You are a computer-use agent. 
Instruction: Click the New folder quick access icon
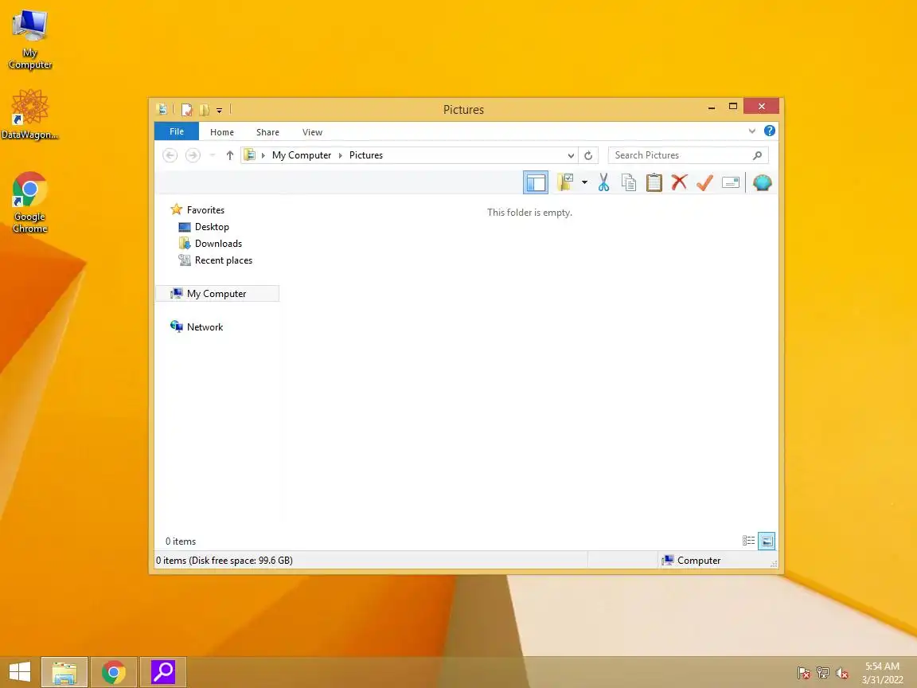204,109
